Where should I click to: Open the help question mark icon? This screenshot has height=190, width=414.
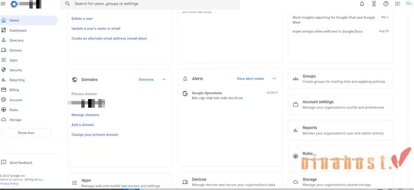click(x=386, y=4)
